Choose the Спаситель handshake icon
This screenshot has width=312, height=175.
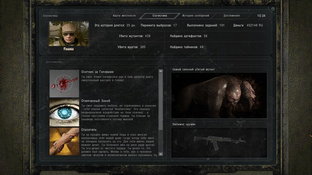click(64, 141)
